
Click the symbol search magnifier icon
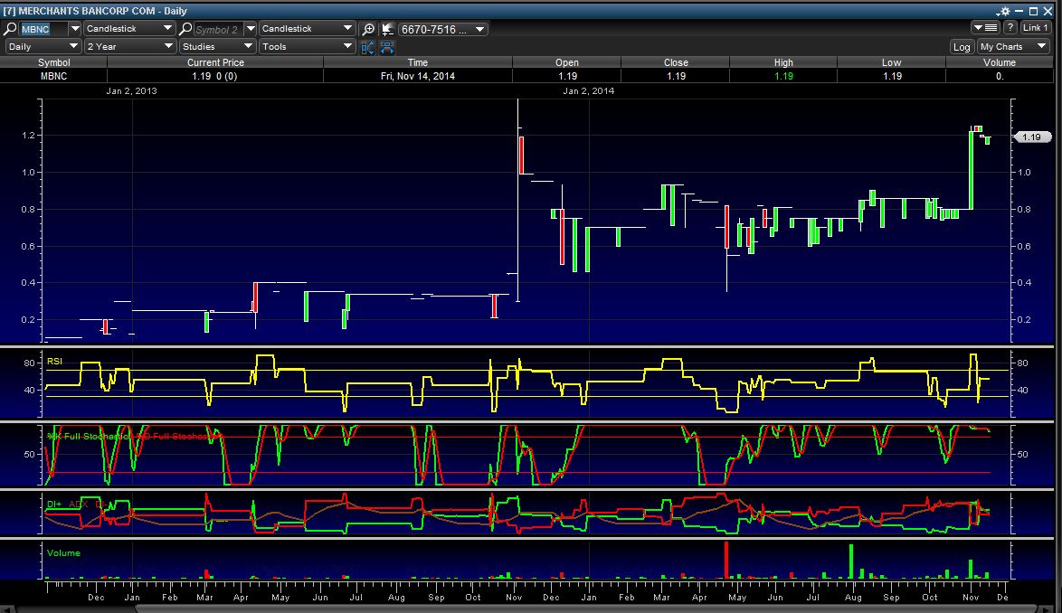(11, 29)
